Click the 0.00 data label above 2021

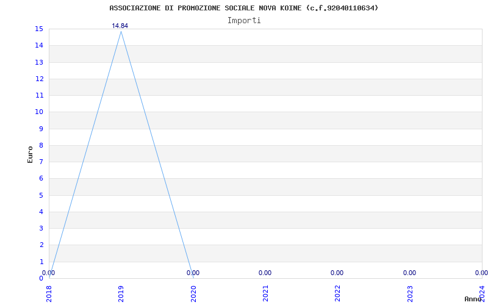point(265,273)
